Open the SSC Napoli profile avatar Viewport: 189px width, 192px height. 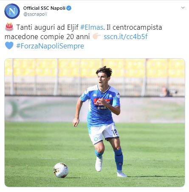[12, 11]
